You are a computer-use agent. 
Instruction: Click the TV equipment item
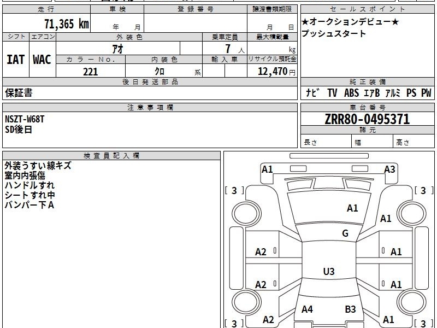coord(332,93)
